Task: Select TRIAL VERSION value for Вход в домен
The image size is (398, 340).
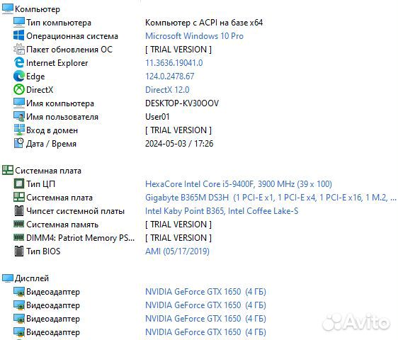Action: [x=178, y=130]
